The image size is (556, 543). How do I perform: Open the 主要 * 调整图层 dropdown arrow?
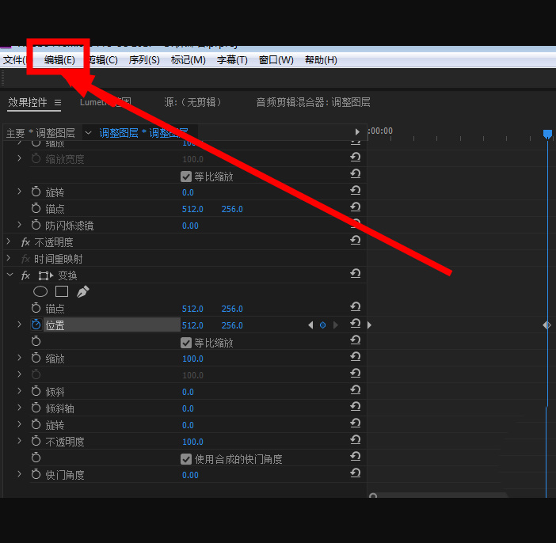(x=88, y=133)
